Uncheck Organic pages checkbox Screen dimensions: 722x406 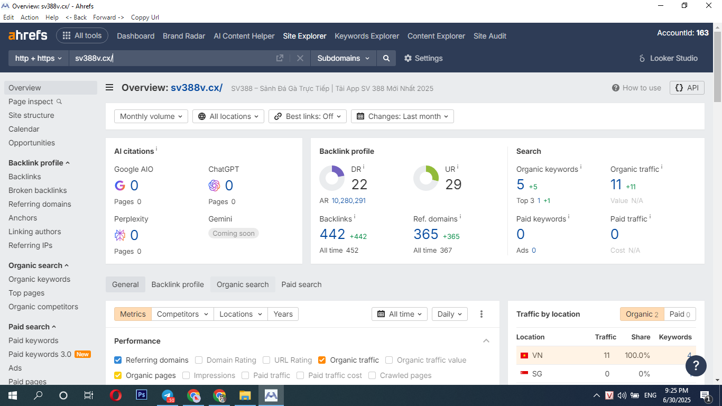(118, 375)
